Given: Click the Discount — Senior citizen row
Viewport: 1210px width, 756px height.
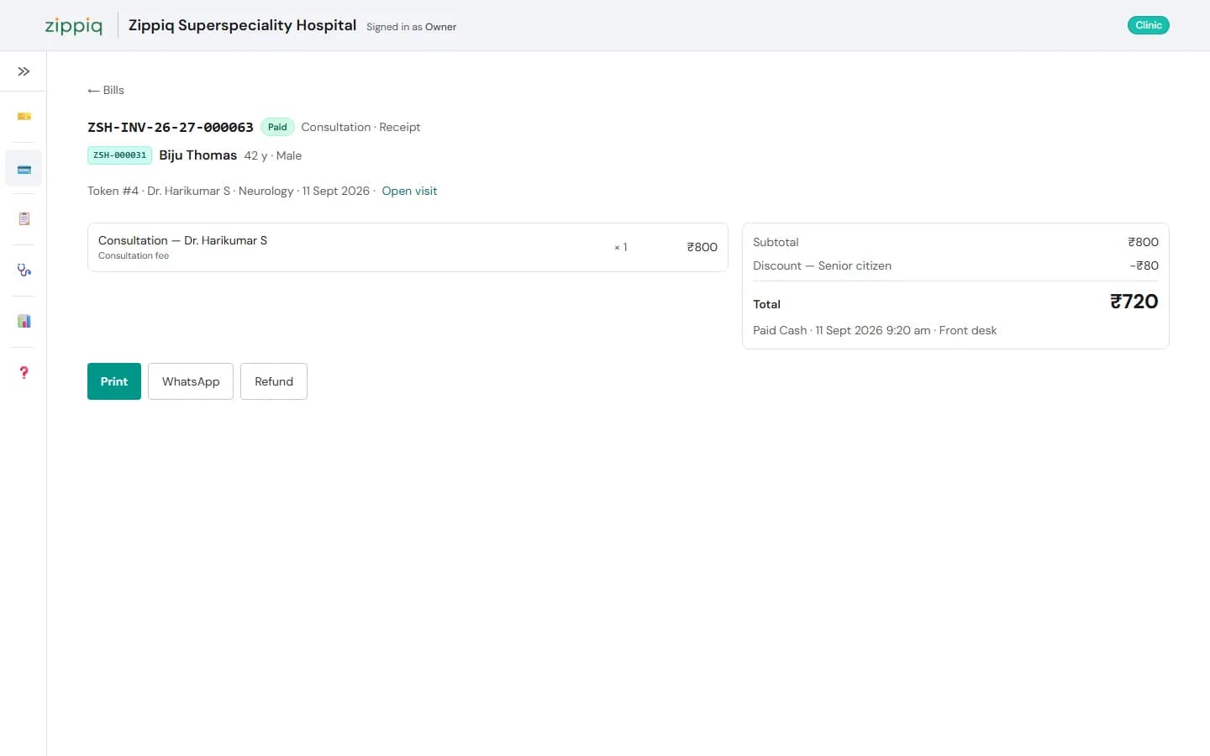Looking at the screenshot, I should pos(955,265).
